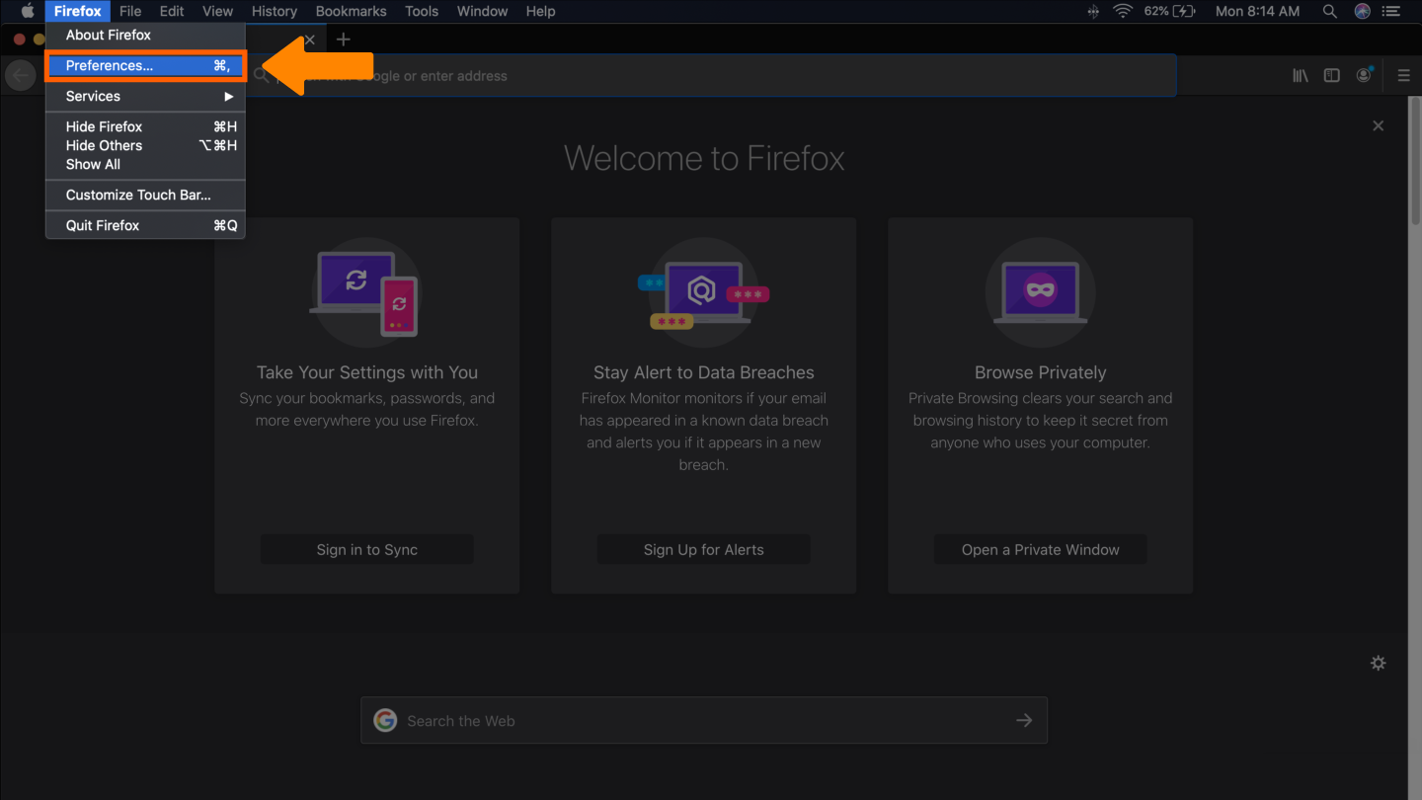Click the Sign in to Sync button
1422x800 pixels.
(x=366, y=549)
